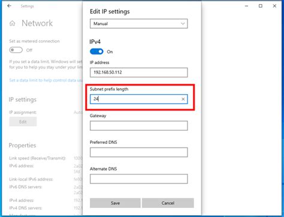
Task: Close the Settings window
Action: click(x=274, y=6)
